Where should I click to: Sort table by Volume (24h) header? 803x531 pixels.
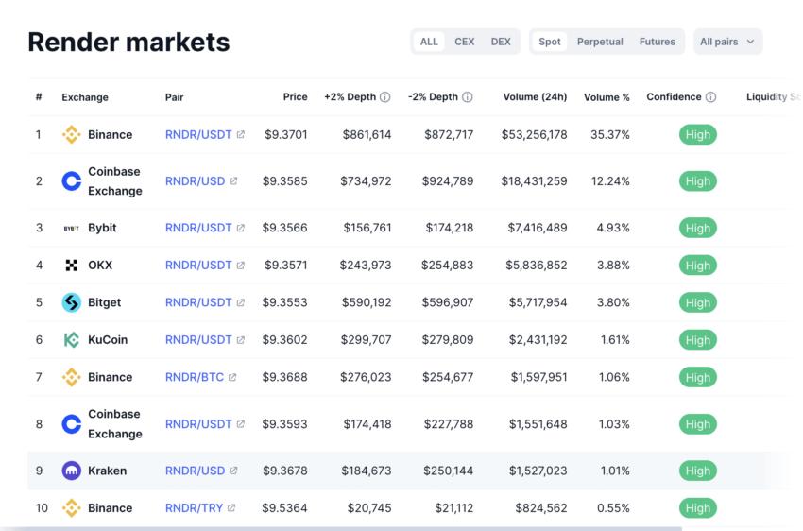[x=535, y=97]
